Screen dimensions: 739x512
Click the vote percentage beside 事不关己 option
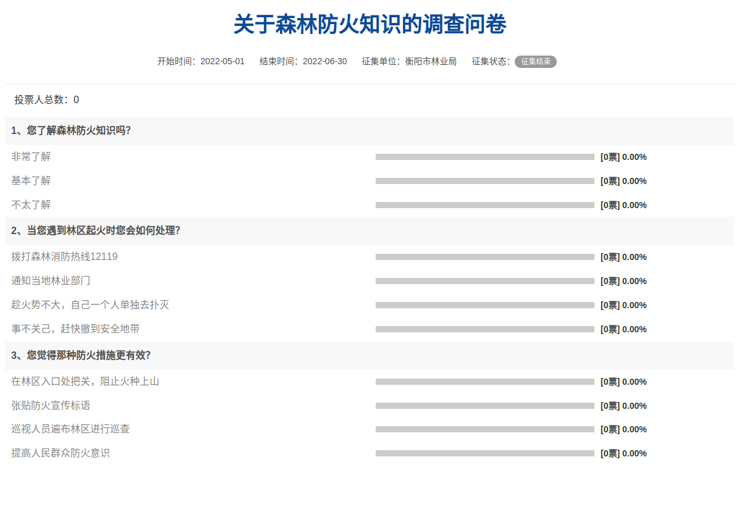tap(634, 329)
